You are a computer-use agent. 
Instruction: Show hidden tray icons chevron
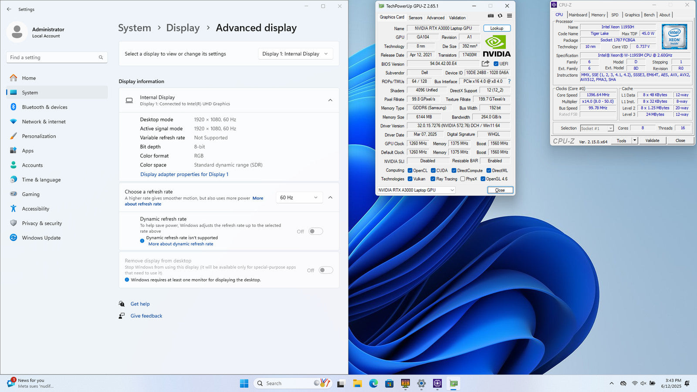click(x=612, y=383)
